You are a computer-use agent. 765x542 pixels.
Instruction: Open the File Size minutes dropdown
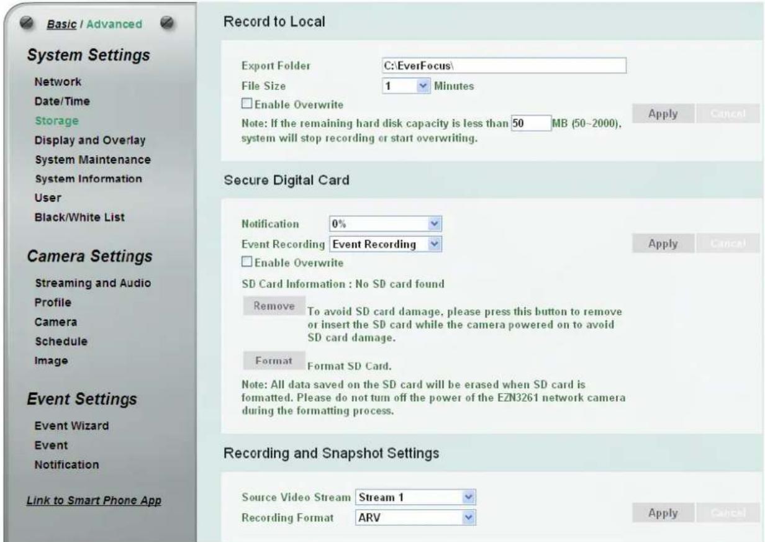tap(405, 87)
